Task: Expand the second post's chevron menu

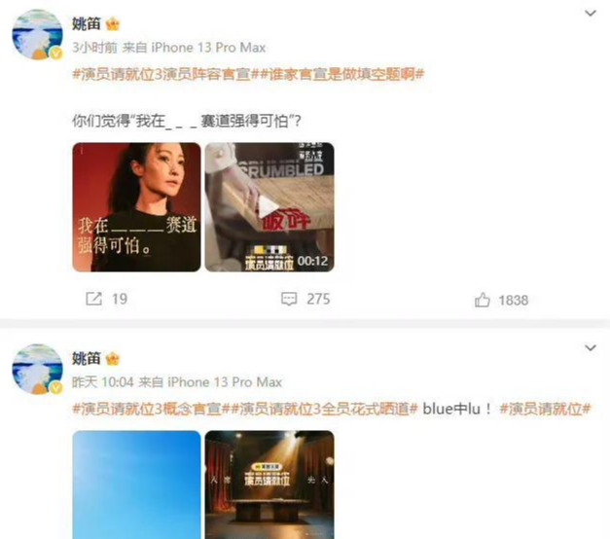Action: 591,347
